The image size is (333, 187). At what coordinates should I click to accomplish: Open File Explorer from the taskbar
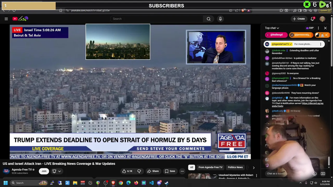(x=75, y=183)
